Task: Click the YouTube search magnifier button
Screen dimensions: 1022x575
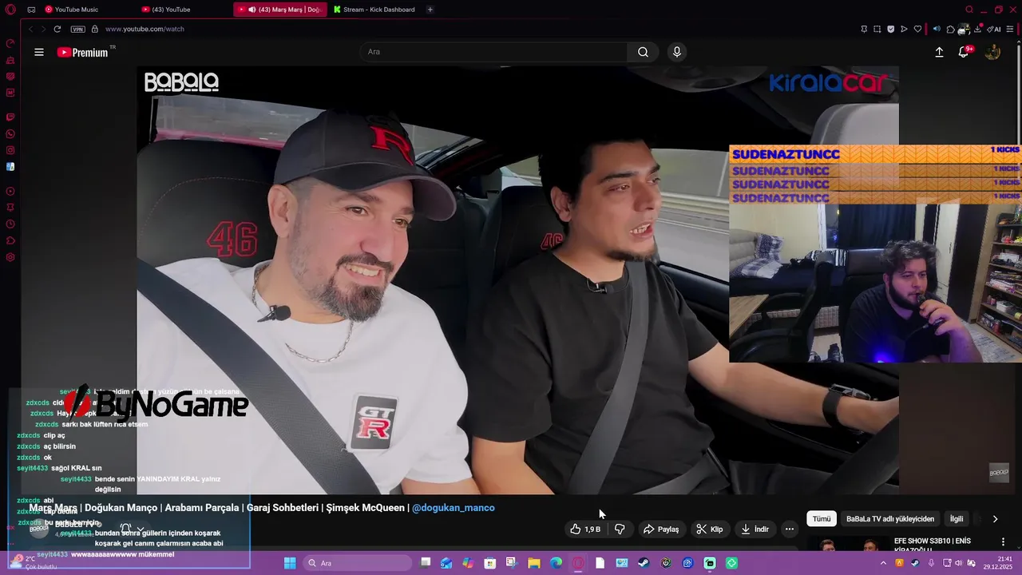Action: coord(643,52)
